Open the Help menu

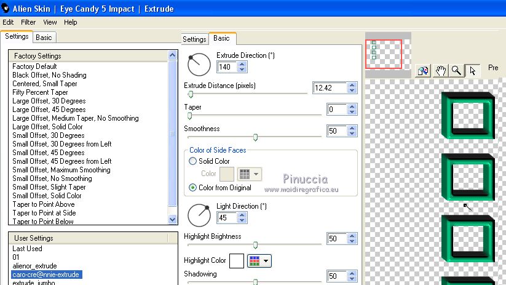pyautogui.click(x=70, y=22)
